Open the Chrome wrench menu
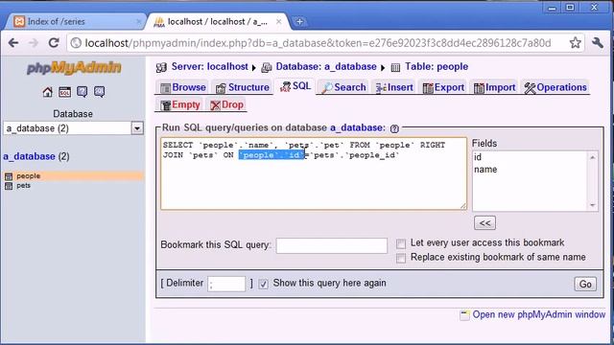Viewport: 614px width, 345px height. tap(598, 42)
